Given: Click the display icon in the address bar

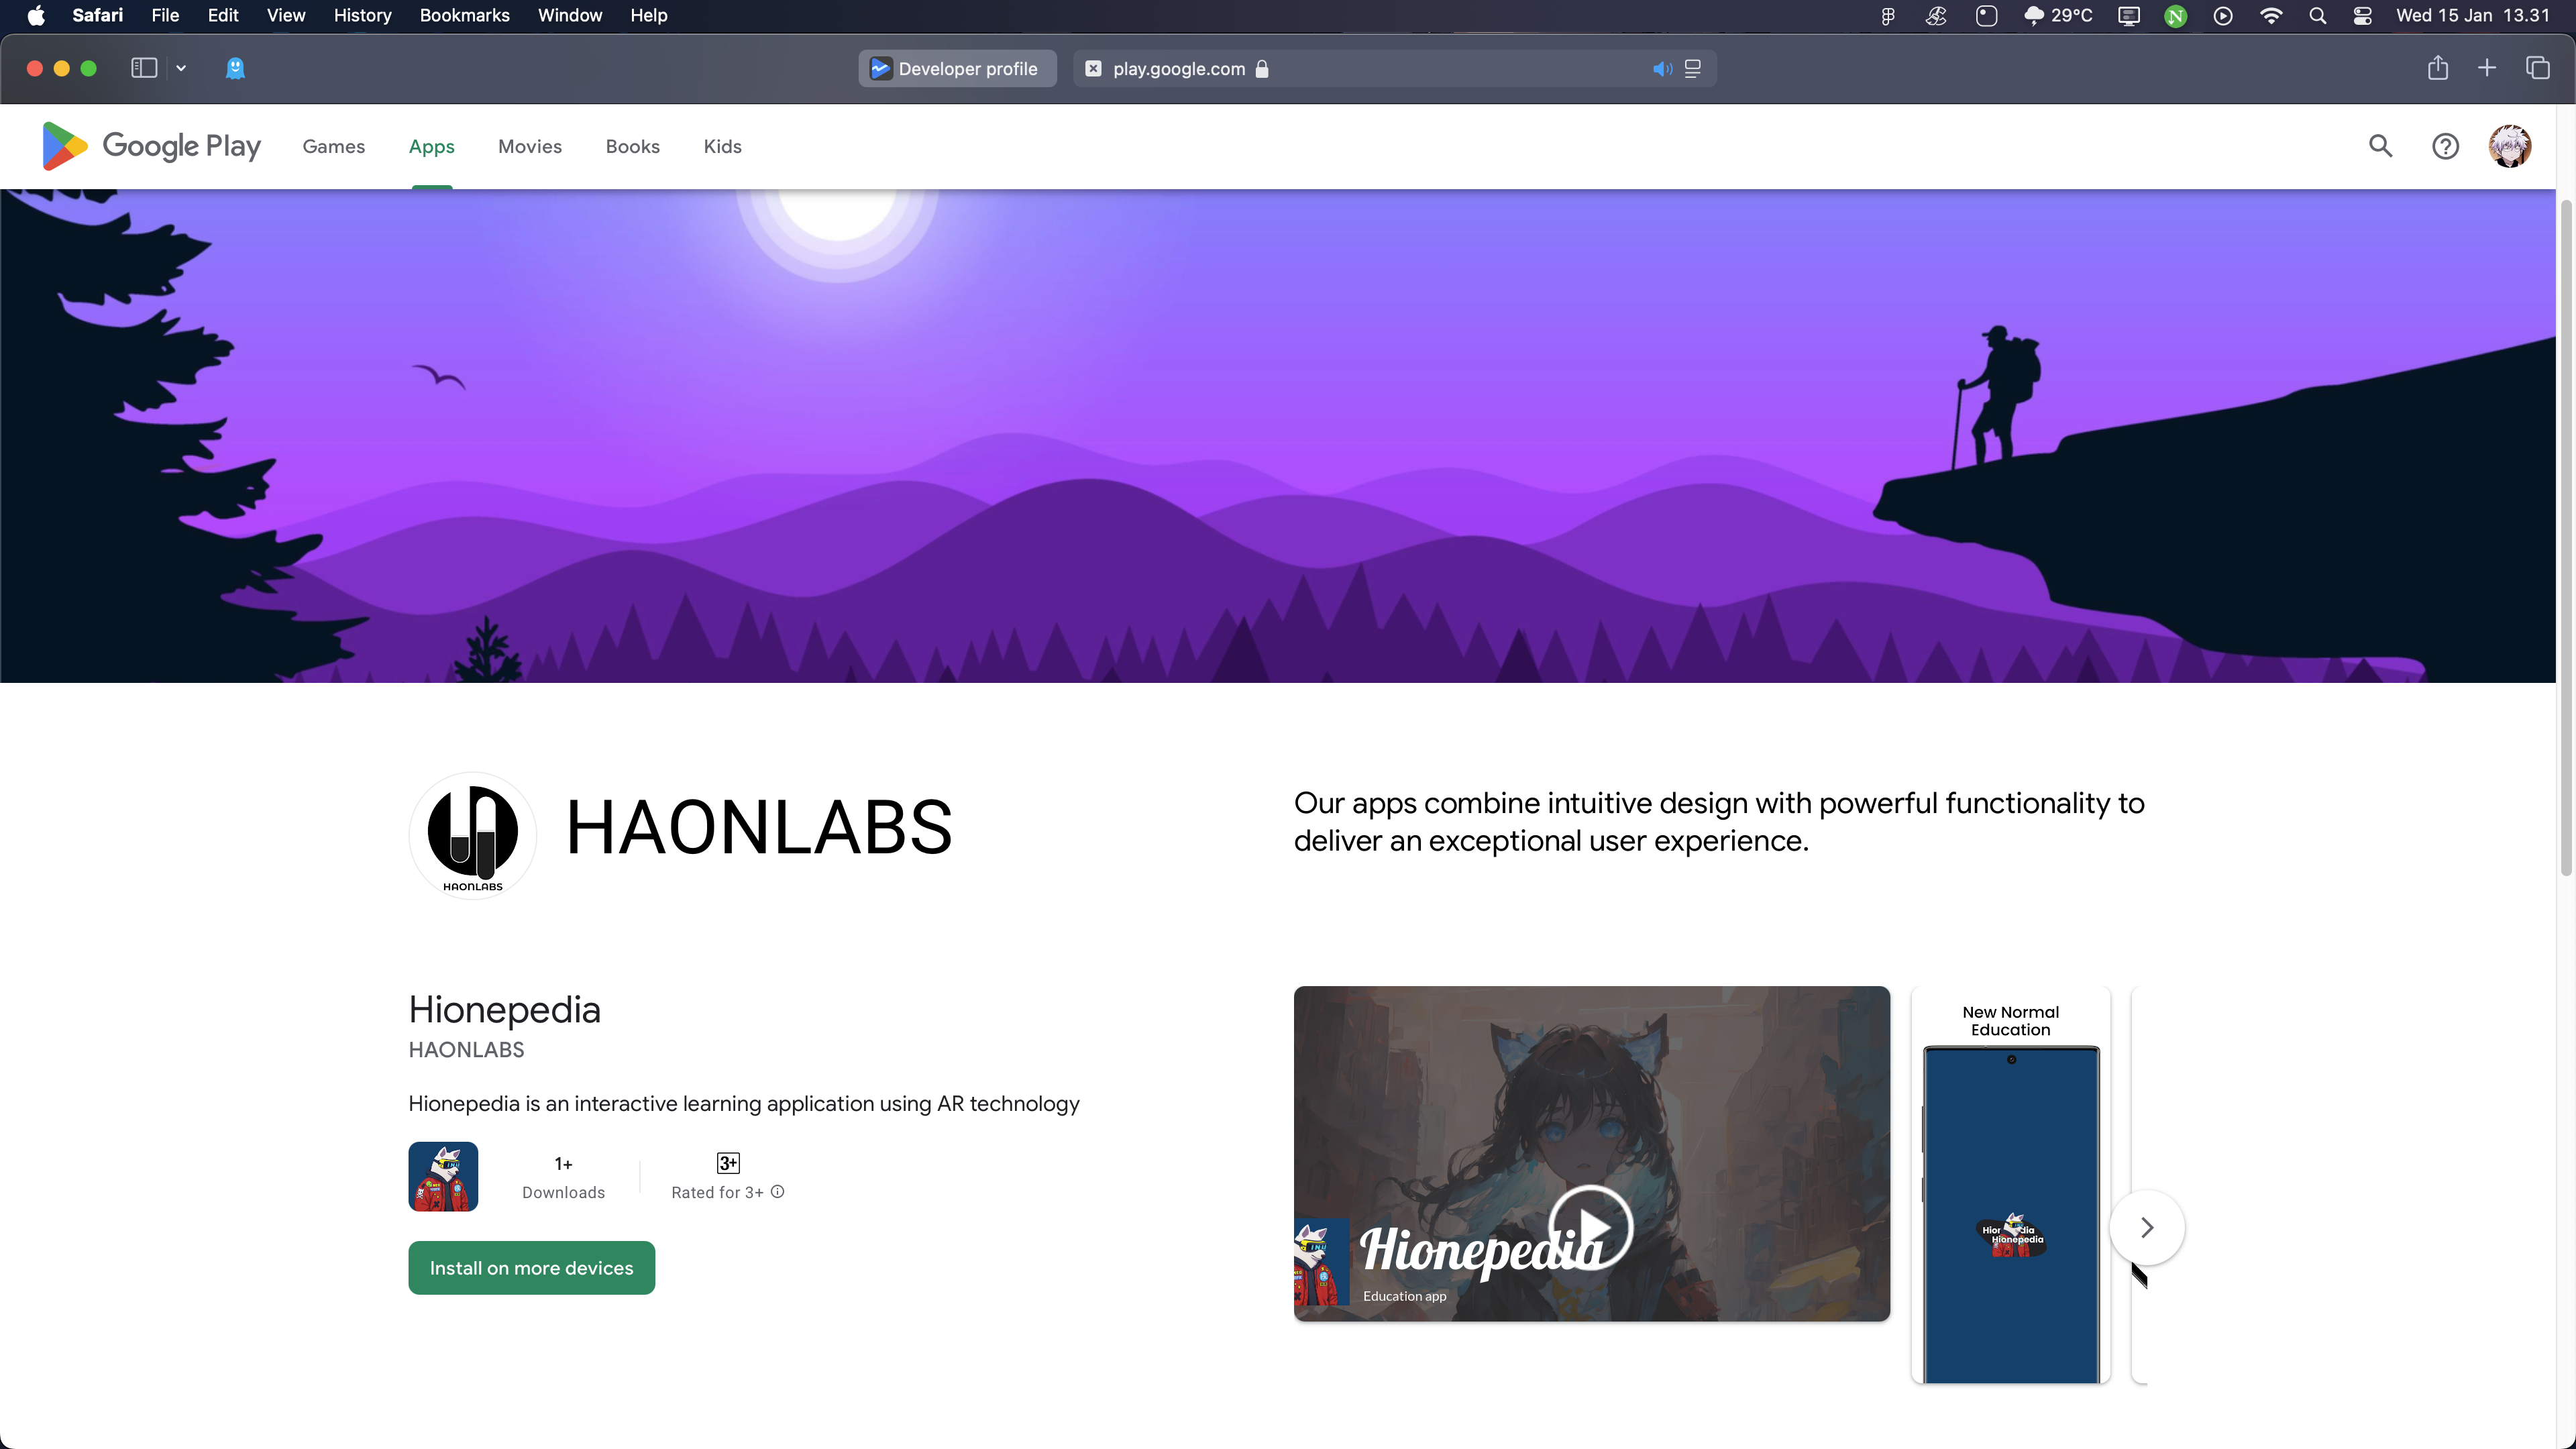Looking at the screenshot, I should coord(1693,68).
